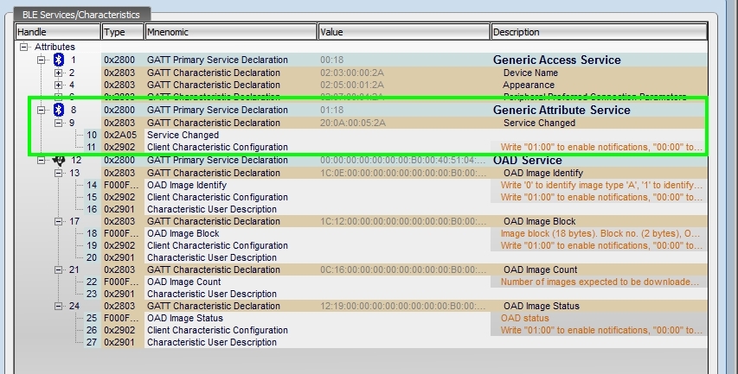Click the OAD Service description text

click(528, 160)
